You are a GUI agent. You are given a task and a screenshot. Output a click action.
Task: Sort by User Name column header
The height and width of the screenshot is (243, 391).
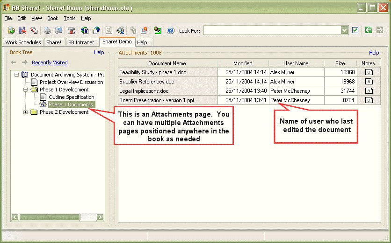click(x=296, y=63)
